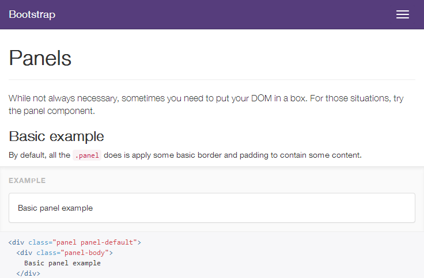
Task: Select the Basic example section heading
Action: coord(56,136)
